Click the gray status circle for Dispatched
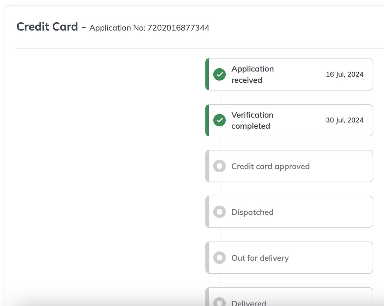Screen dimensions: 384x306 coord(220,212)
